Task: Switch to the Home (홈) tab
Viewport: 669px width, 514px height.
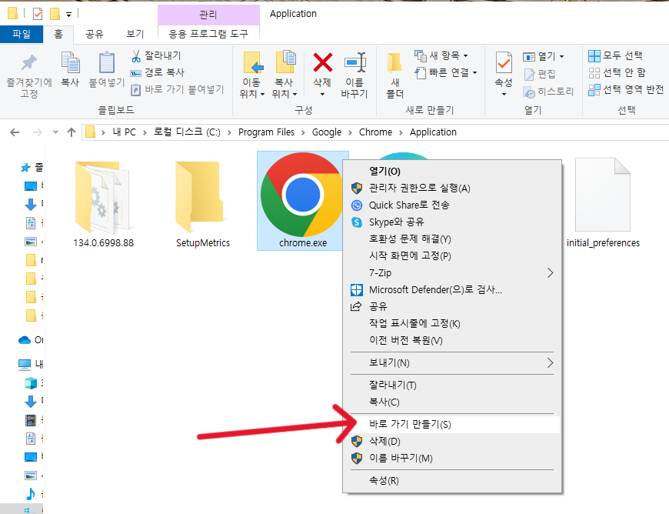Action: click(58, 34)
